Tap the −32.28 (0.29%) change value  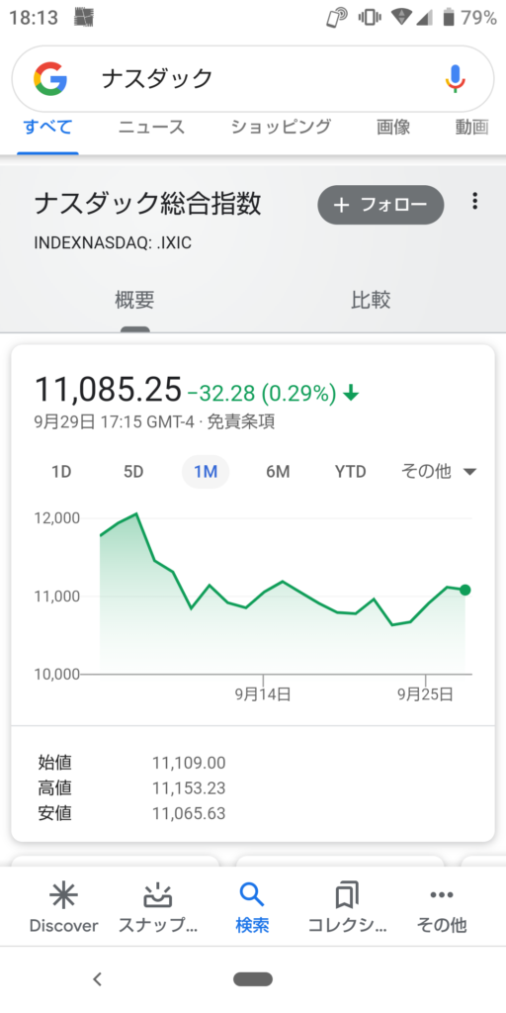tap(261, 393)
